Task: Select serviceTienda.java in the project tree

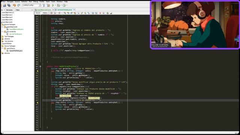Action: pyautogui.click(x=16, y=34)
